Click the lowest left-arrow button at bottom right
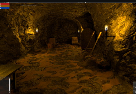The height and width of the screenshot is (94, 136). click(x=135, y=92)
